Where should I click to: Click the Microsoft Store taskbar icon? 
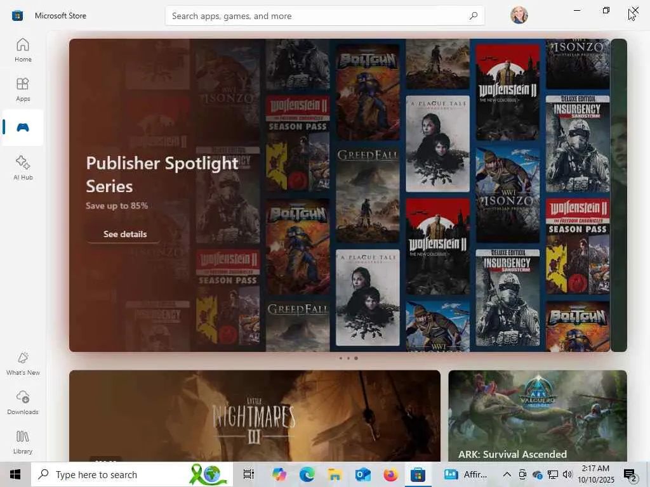point(418,474)
